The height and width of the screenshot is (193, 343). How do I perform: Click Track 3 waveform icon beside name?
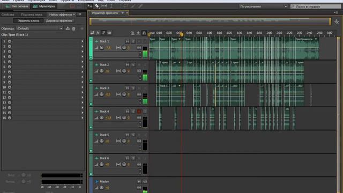(x=96, y=88)
